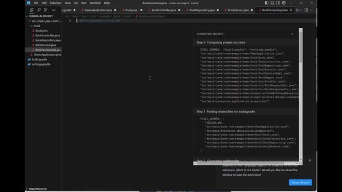This screenshot has width=342, height=192.
Task: Open the Search view icon
Action: tap(39, 10)
